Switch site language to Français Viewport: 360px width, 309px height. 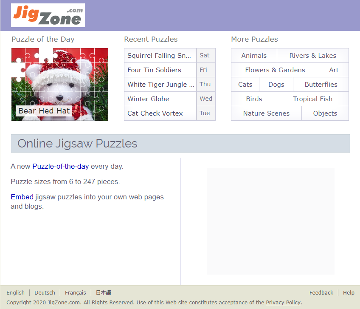(x=75, y=292)
